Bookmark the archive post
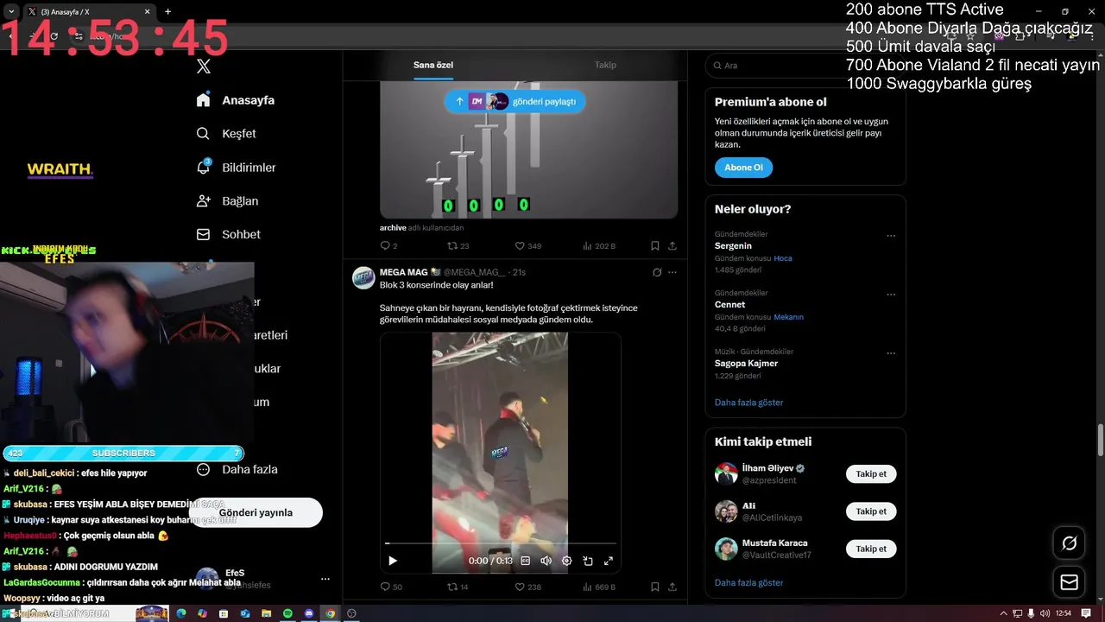The image size is (1105, 622). point(655,246)
